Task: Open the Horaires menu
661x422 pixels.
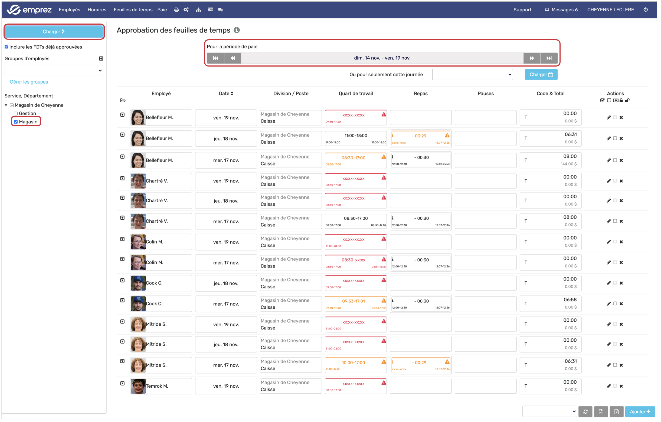Action: 97,10
